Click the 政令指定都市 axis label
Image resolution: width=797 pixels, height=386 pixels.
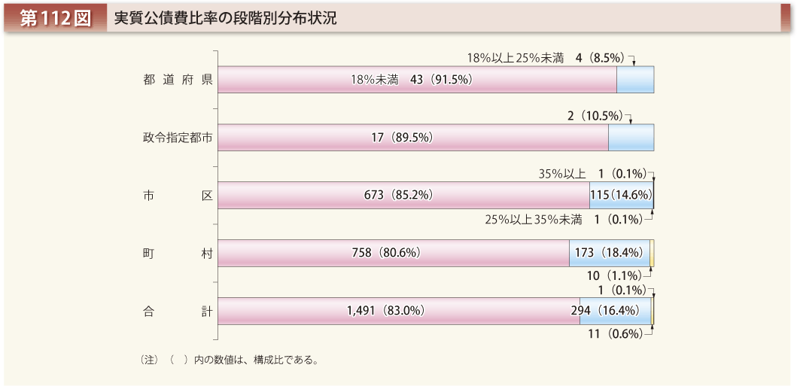[178, 138]
